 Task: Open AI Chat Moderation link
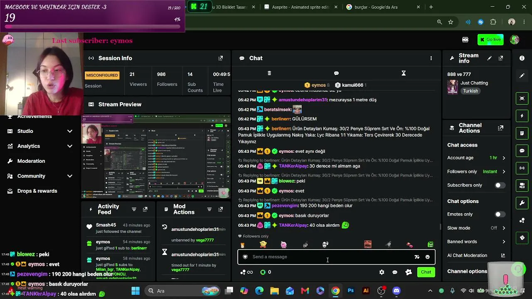(x=476, y=255)
